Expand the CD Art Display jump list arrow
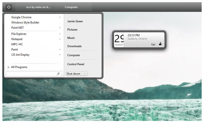This screenshot has height=123, width=204. click(60, 54)
